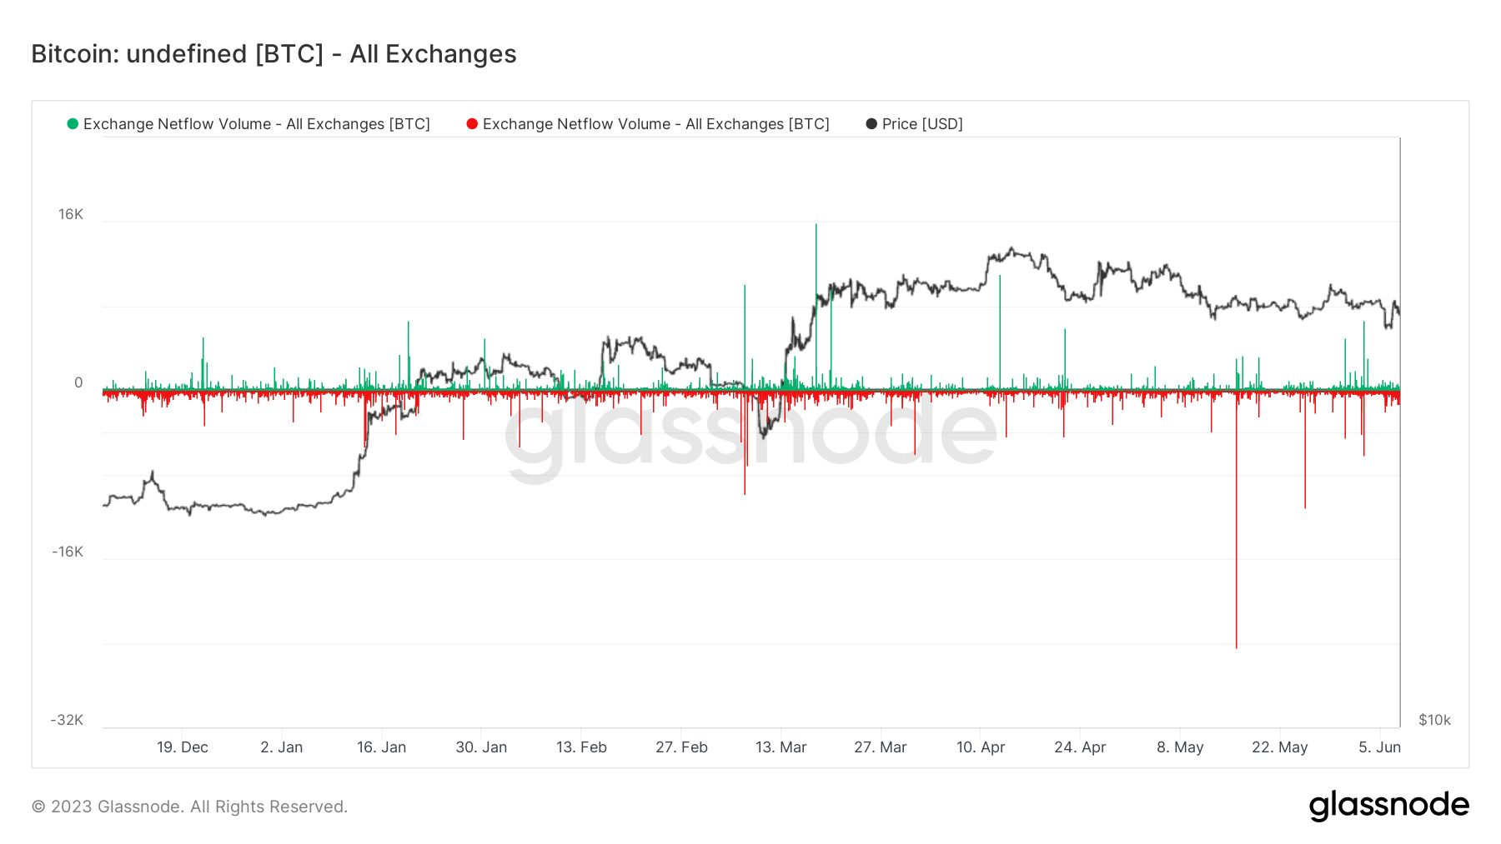
Task: Click the green Exchange Netflow legend dot
Action: coord(73,124)
